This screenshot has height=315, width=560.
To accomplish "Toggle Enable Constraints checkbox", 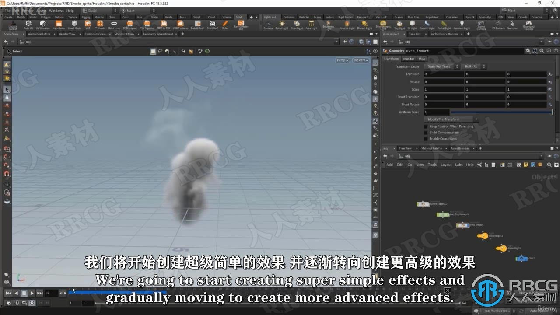I will click(426, 139).
